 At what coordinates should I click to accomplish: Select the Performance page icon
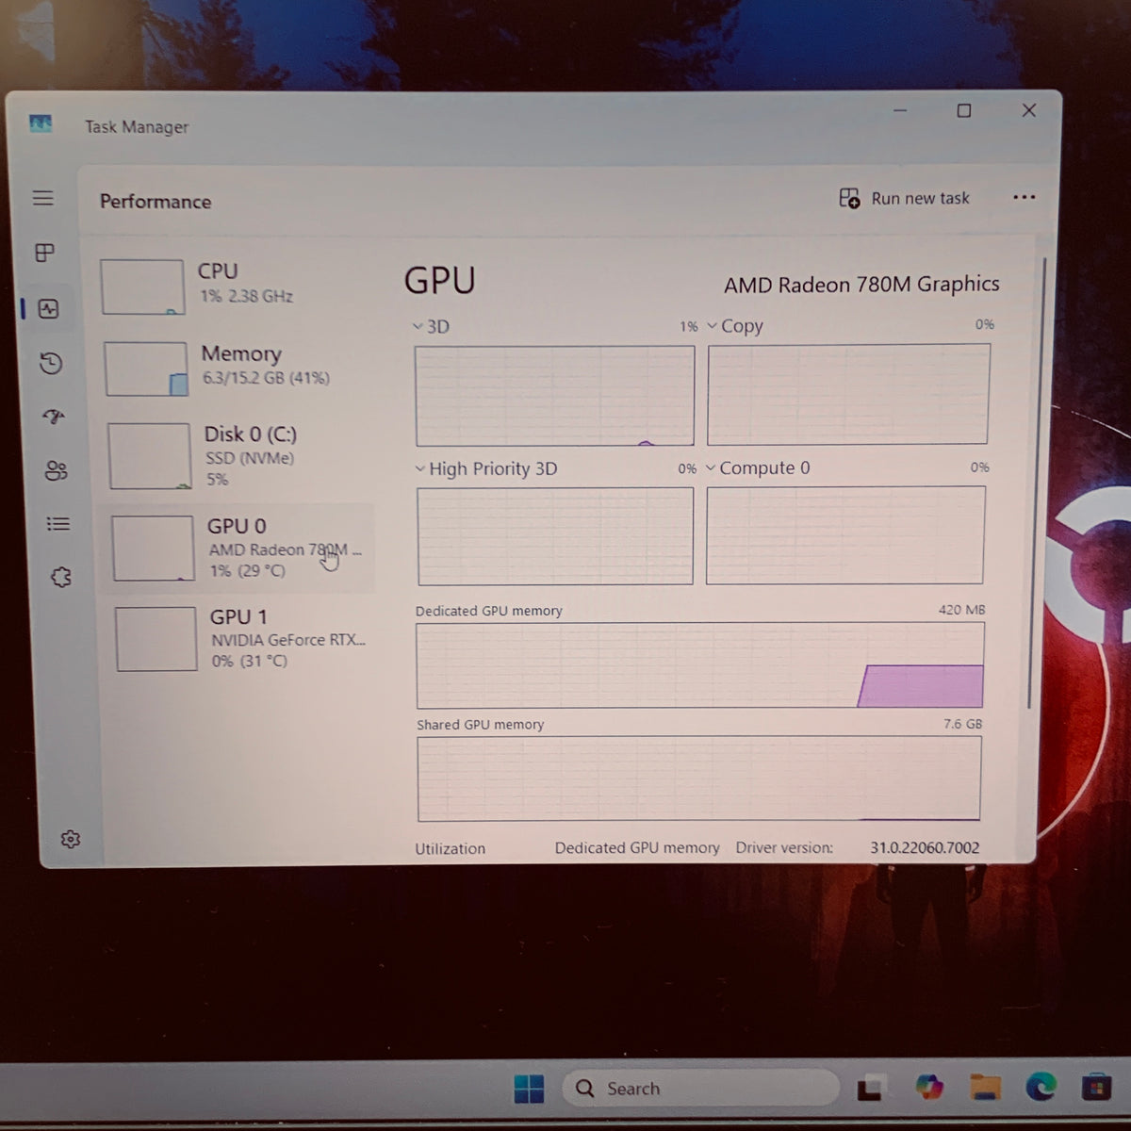click(48, 309)
